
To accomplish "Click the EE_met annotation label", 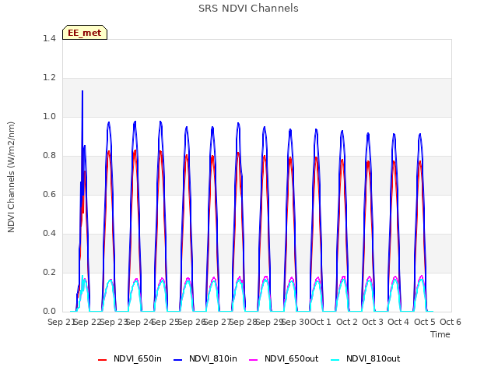I will coord(85,33).
